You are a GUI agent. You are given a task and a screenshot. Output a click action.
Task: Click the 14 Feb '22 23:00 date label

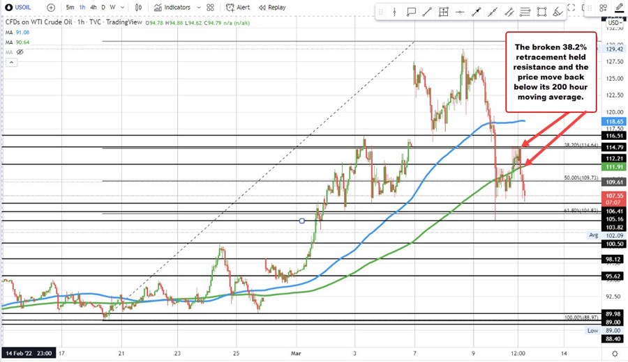(x=29, y=353)
